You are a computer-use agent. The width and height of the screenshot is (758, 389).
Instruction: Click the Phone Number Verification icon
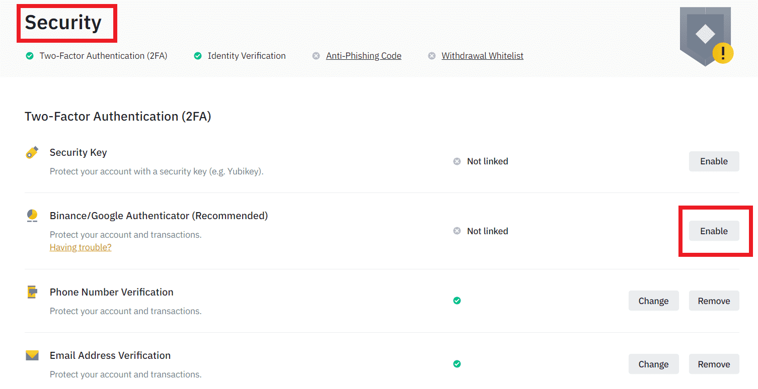pos(32,292)
